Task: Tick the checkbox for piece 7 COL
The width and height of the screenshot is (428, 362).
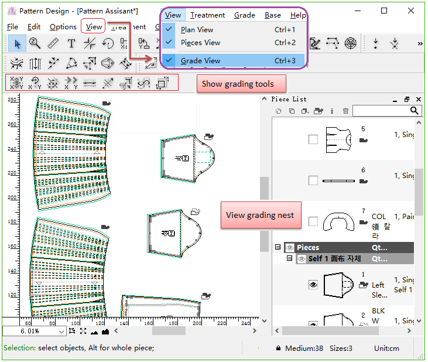Action: pos(313,221)
